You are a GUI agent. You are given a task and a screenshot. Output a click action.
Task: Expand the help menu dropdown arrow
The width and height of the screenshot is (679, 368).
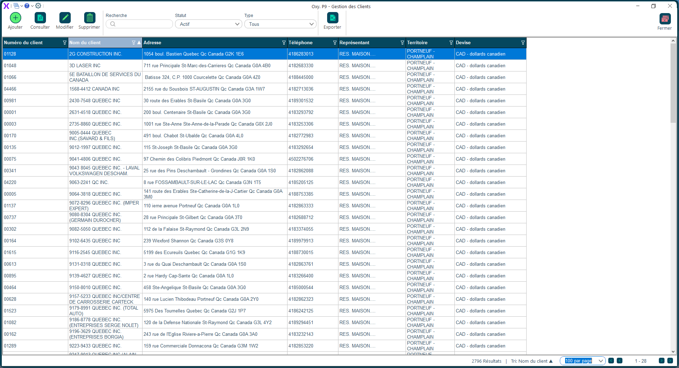point(32,6)
